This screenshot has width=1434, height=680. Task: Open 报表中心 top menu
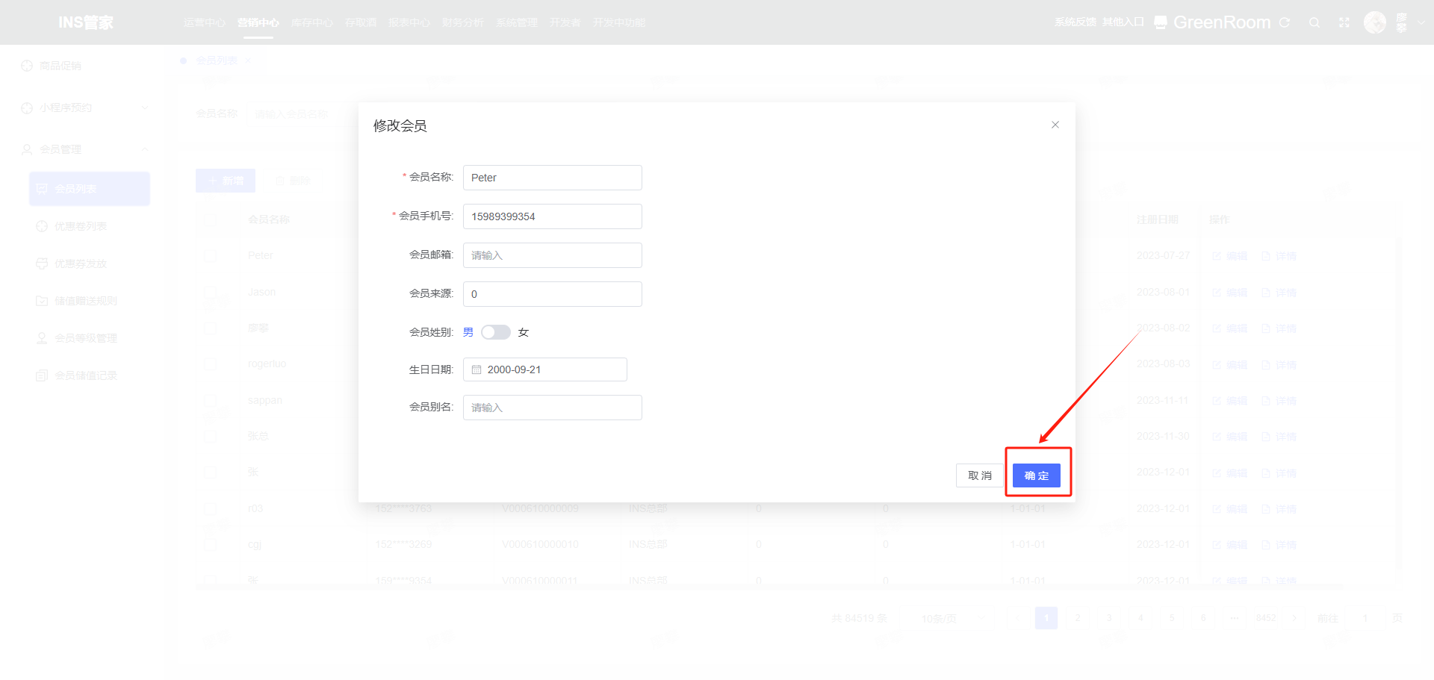(409, 22)
